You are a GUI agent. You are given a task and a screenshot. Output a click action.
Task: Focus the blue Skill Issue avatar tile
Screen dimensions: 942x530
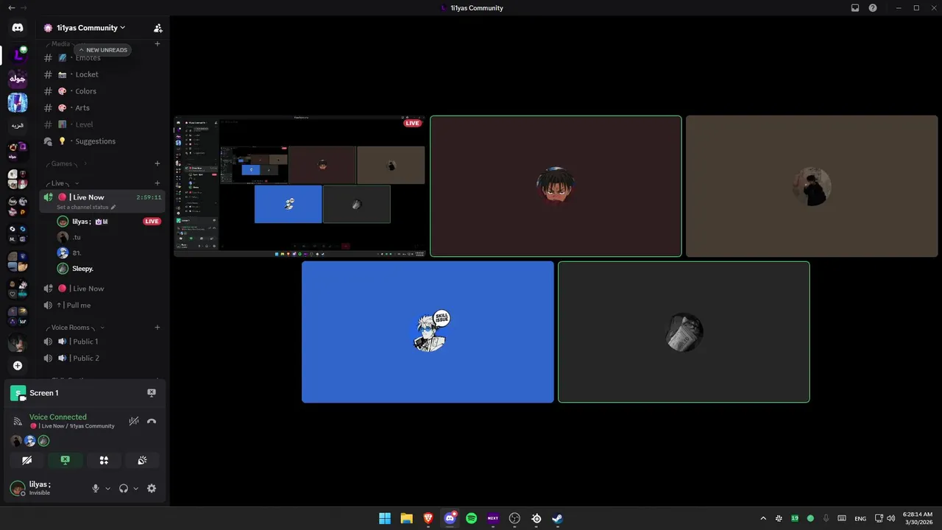(428, 332)
